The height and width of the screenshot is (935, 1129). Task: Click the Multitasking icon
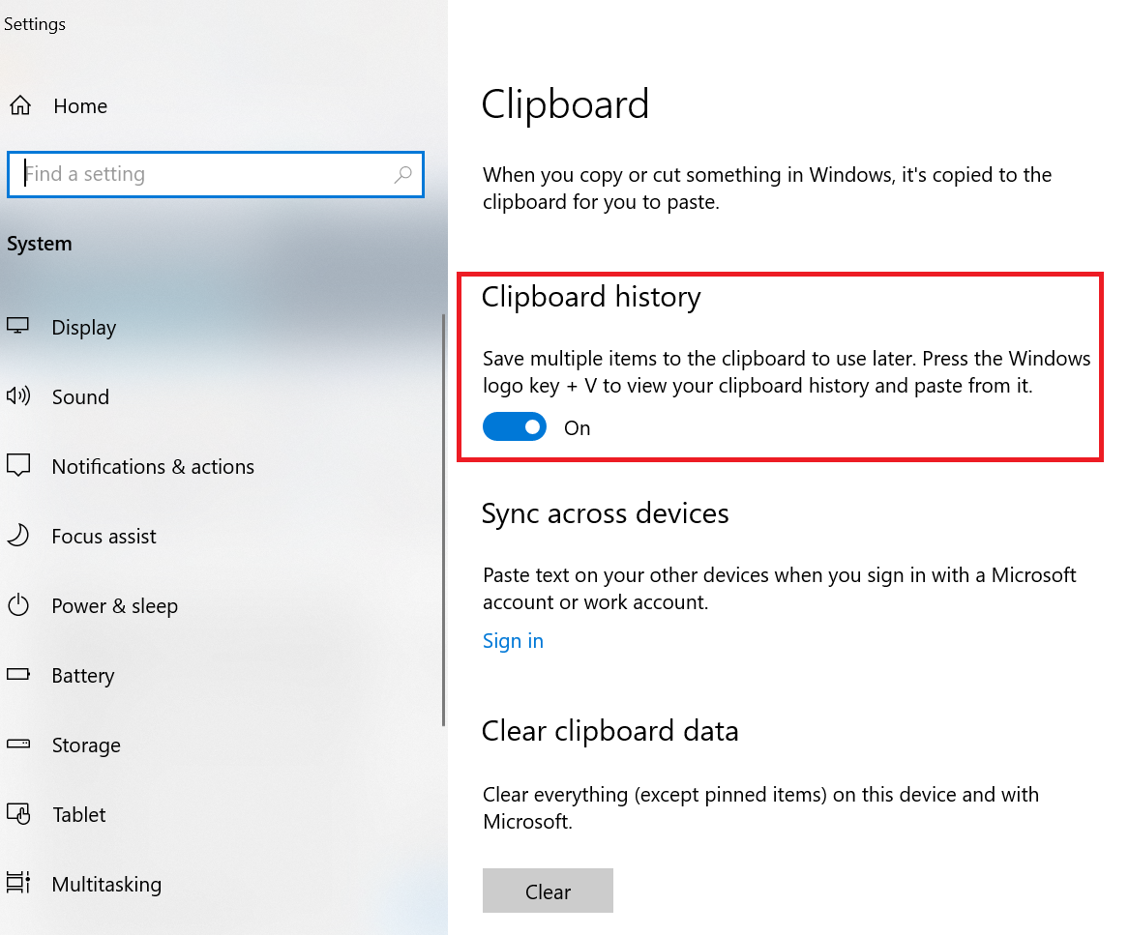(x=18, y=884)
